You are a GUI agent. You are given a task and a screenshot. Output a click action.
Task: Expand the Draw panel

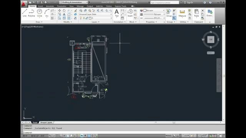[39, 22]
